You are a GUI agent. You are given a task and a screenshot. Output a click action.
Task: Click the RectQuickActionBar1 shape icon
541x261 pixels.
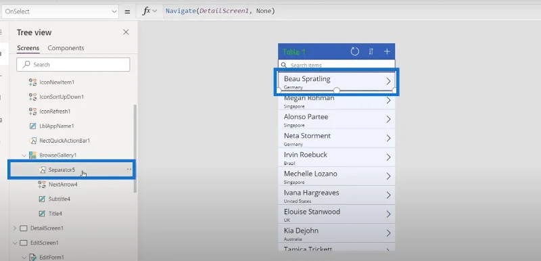pos(32,141)
